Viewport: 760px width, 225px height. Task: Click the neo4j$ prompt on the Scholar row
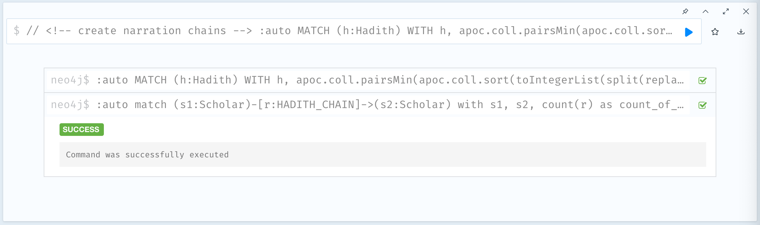(70, 105)
